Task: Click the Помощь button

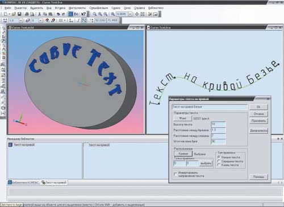Action: 258,177
